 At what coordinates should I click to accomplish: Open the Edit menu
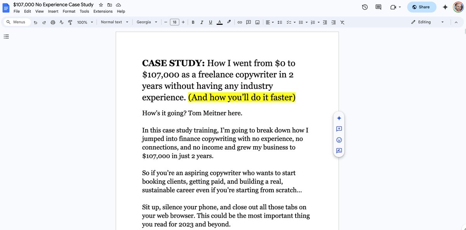pos(28,11)
